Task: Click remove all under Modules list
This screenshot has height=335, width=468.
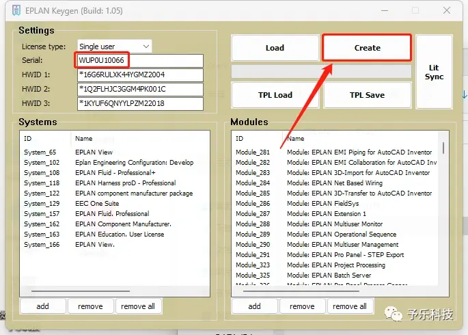Action: 350,306
